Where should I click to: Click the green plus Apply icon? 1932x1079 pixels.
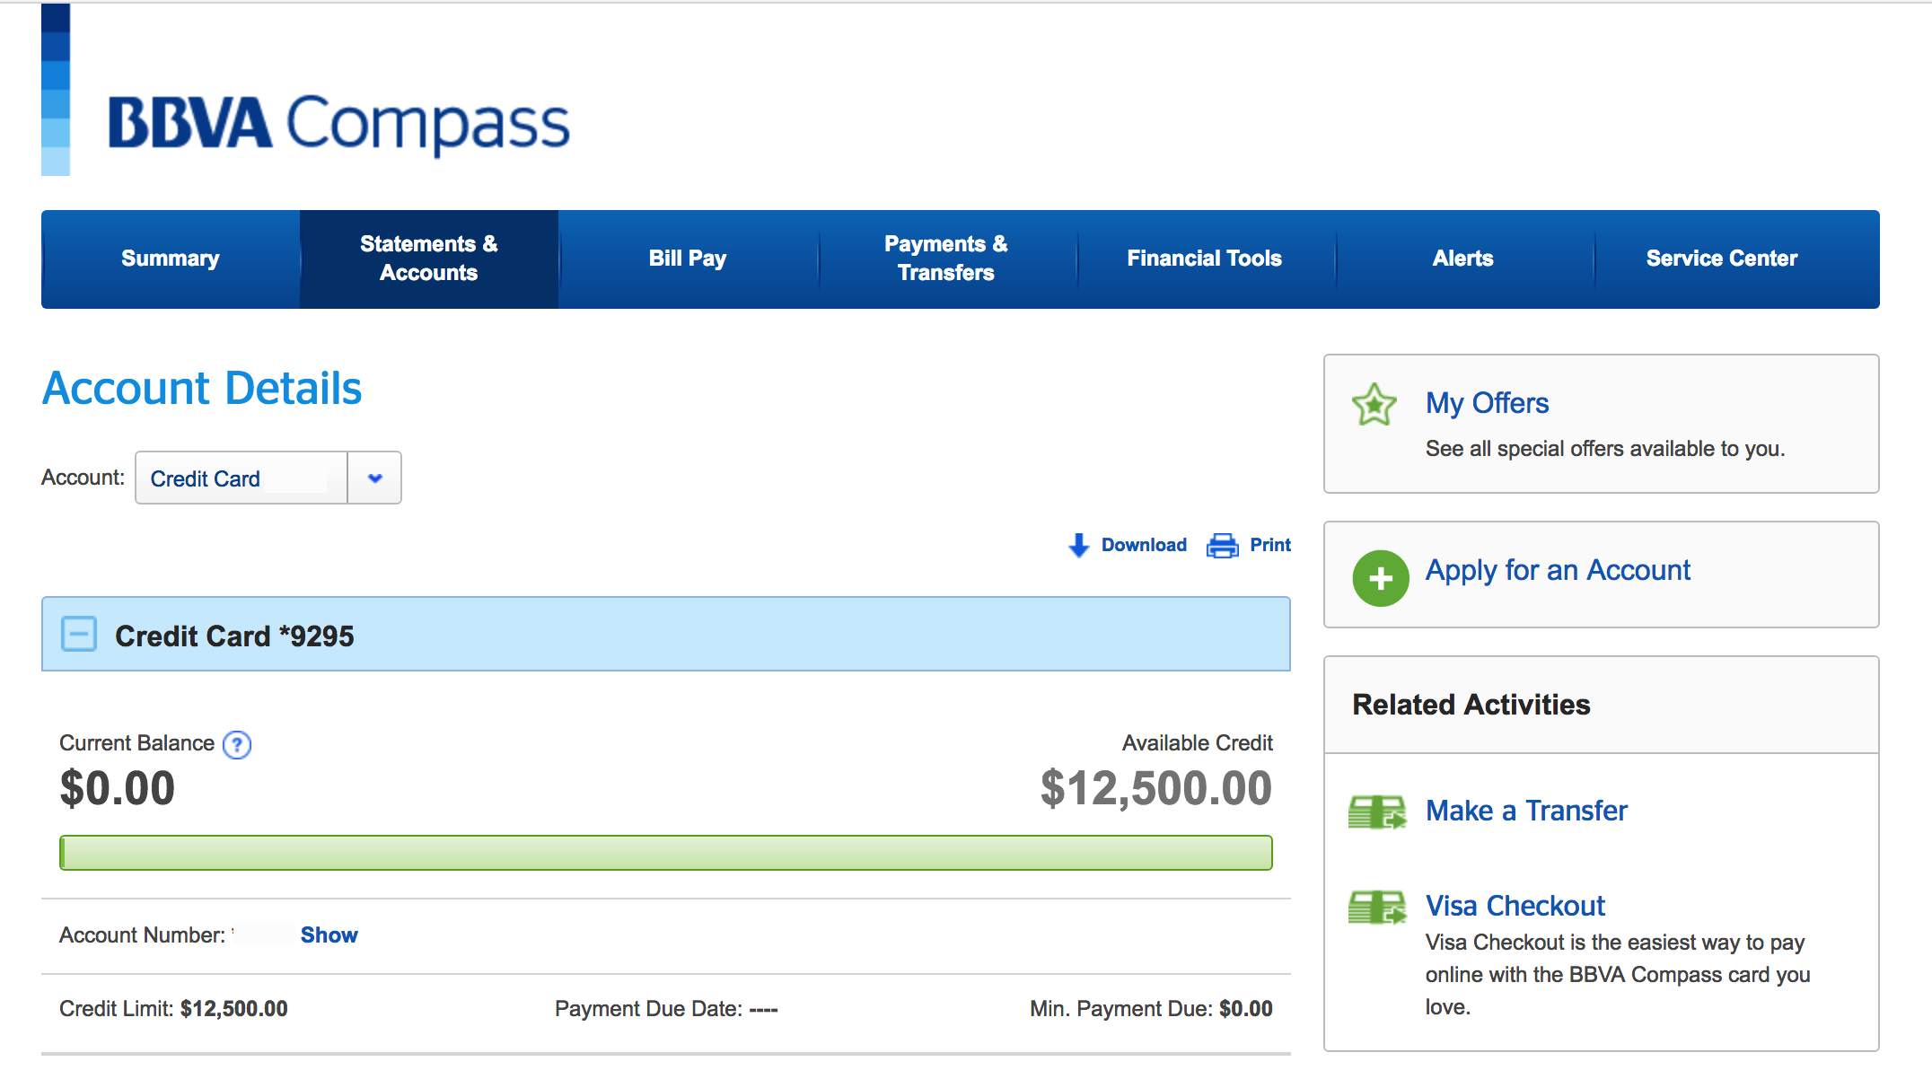(1381, 578)
